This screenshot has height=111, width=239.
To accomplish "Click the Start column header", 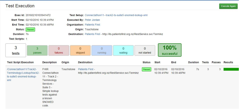I will (157, 62).
